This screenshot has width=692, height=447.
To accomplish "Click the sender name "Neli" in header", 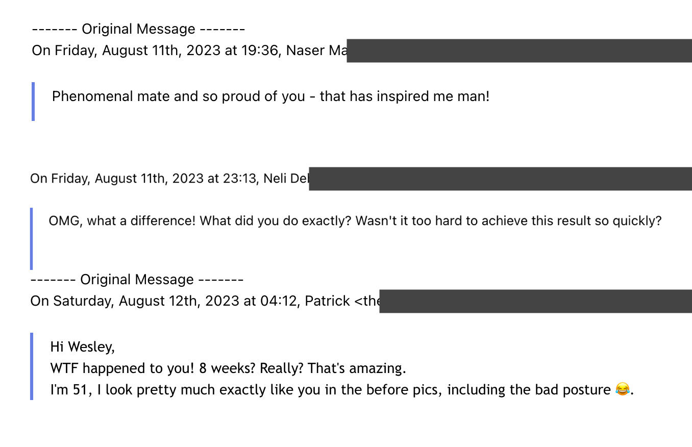I will tap(274, 179).
